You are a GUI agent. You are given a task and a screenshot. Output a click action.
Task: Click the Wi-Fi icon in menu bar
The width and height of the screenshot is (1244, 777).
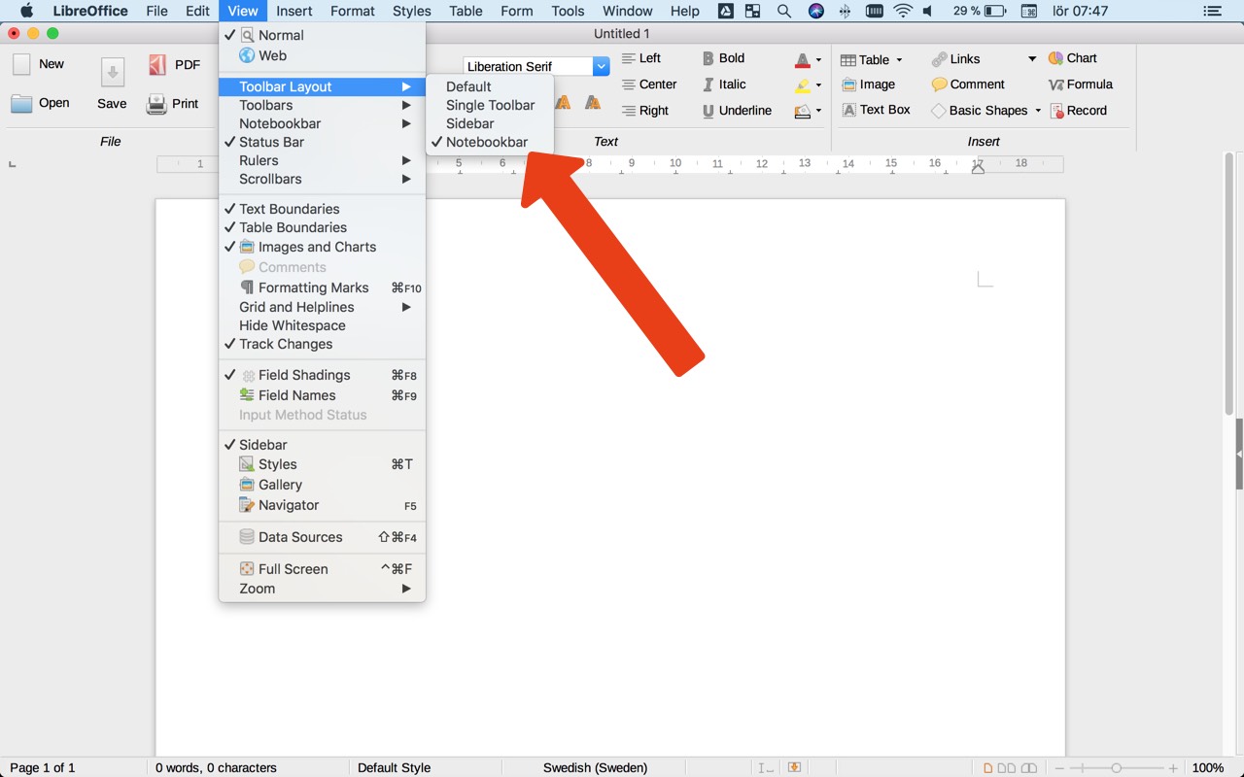(903, 11)
